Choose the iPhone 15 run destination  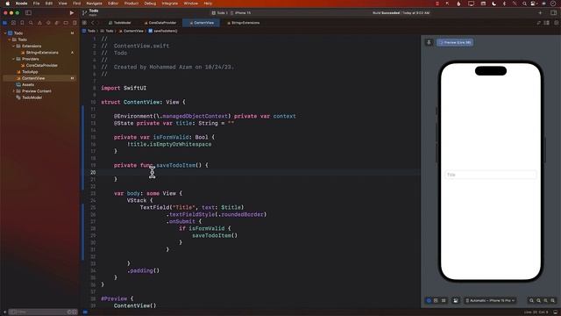point(241,13)
